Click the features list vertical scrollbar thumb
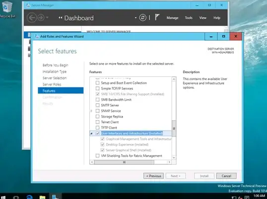267x199 pixels. [x=174, y=129]
